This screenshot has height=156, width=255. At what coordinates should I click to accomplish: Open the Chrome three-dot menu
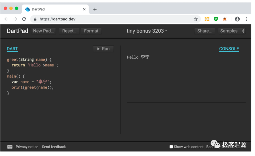[246, 19]
